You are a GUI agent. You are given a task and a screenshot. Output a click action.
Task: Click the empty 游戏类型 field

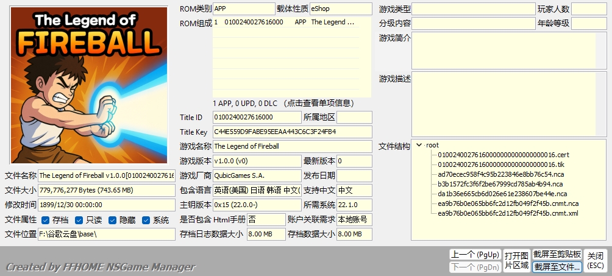[474, 9]
